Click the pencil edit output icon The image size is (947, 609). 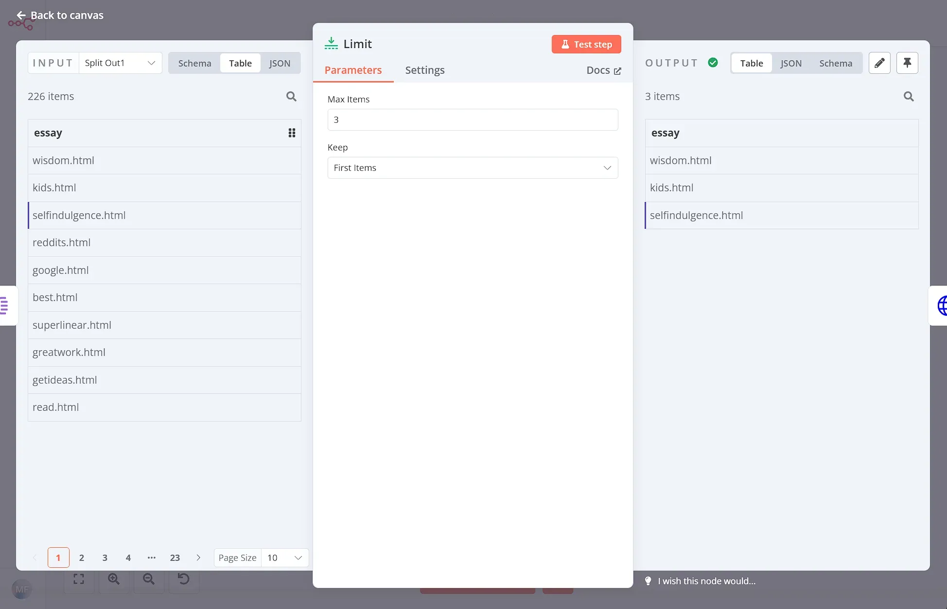click(x=879, y=63)
